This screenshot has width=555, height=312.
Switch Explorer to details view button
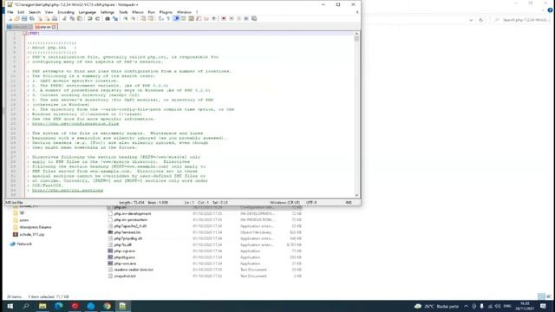(541, 296)
